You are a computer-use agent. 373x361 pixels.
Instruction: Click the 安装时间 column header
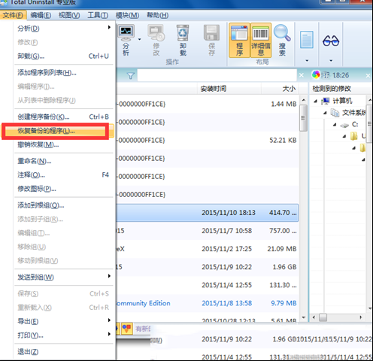point(214,89)
